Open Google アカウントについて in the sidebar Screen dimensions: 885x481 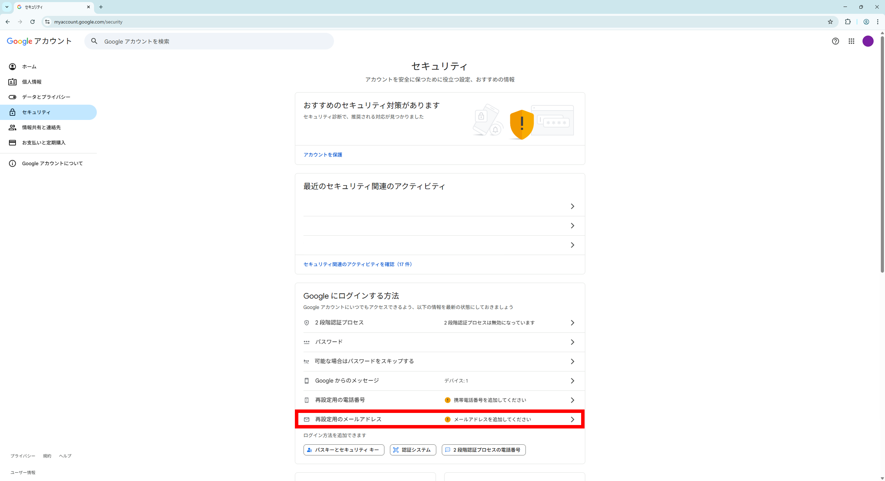tap(48, 163)
